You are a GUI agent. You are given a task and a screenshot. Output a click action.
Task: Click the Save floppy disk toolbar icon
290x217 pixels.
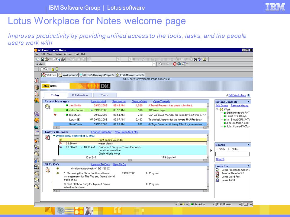[42, 59]
